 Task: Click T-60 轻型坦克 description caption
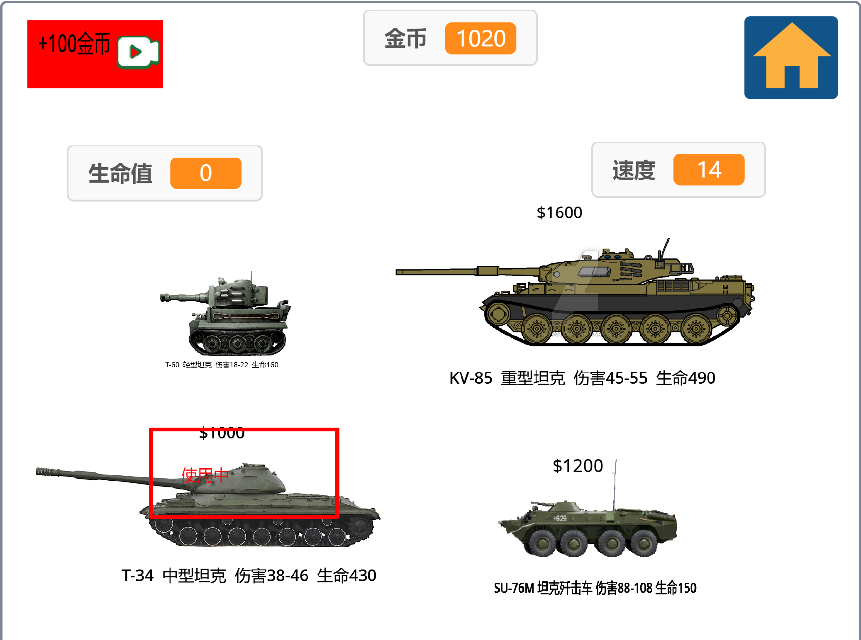[222, 365]
